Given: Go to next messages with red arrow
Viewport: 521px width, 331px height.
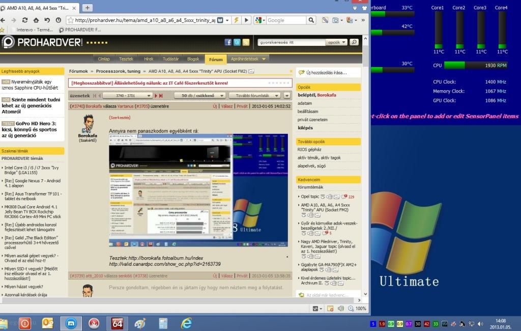Looking at the screenshot, I should [156, 96].
